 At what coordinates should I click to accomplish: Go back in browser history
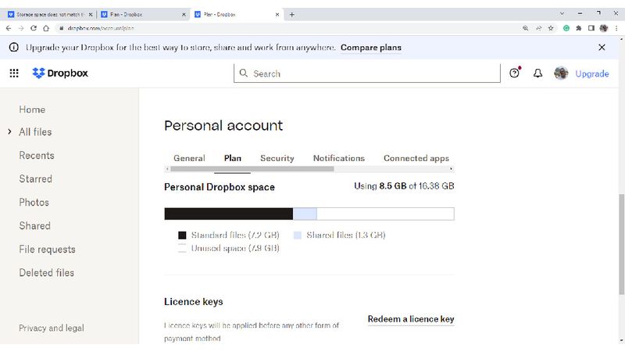click(9, 28)
